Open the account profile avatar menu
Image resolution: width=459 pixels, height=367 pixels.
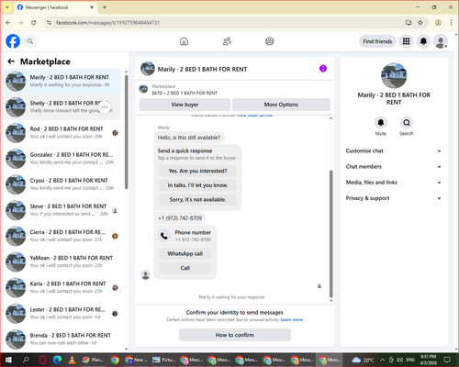click(x=441, y=41)
